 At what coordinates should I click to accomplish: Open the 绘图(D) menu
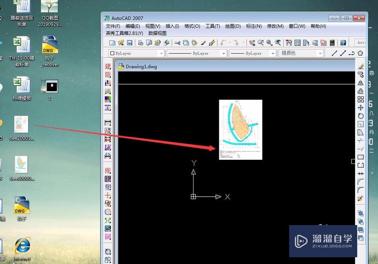pyautogui.click(x=233, y=26)
